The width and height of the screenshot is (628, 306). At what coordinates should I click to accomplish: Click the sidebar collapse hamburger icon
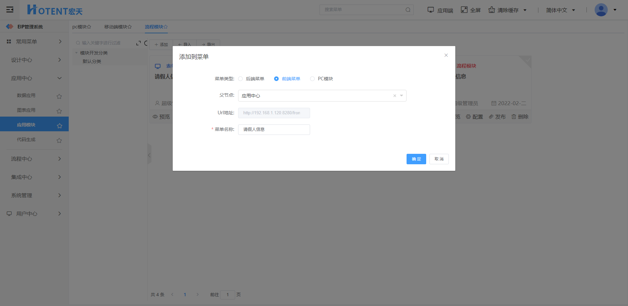coord(10,9)
